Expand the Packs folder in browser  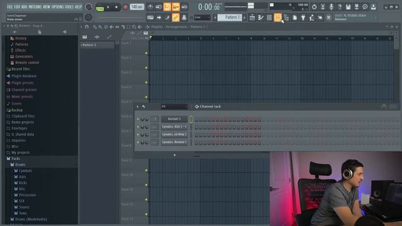(16, 159)
